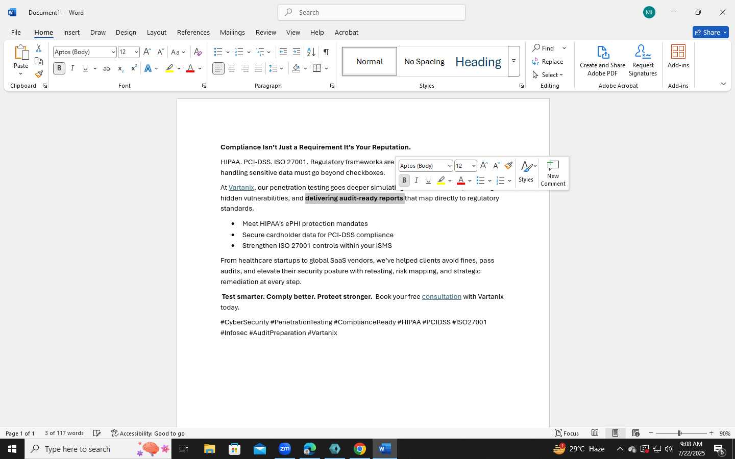Expand ribbon font name dropdown
This screenshot has width=735, height=459.
tap(113, 52)
